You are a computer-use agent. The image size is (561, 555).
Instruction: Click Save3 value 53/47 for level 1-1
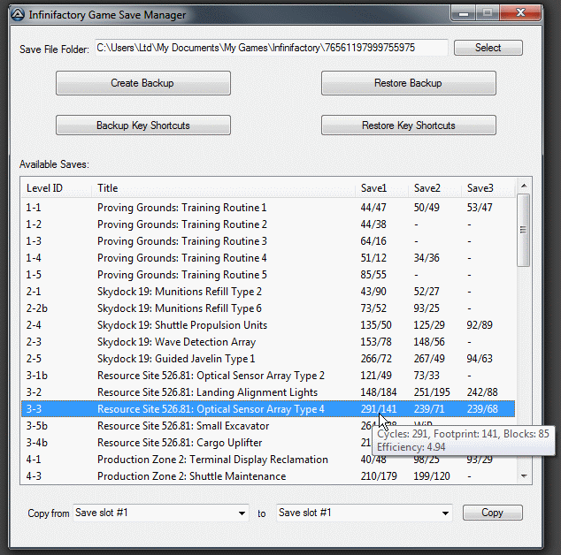click(x=480, y=208)
